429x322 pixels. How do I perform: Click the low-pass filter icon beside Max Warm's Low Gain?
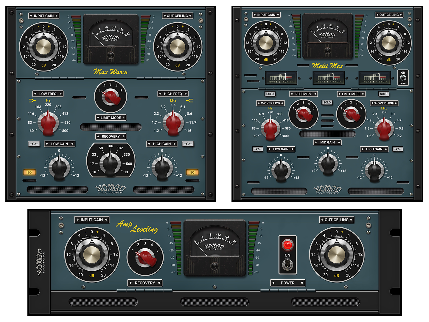click(34, 144)
